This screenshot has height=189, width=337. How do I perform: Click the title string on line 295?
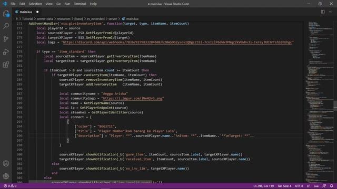136,131
